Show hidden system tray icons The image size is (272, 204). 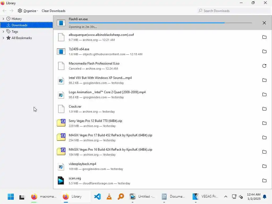pos(226,197)
